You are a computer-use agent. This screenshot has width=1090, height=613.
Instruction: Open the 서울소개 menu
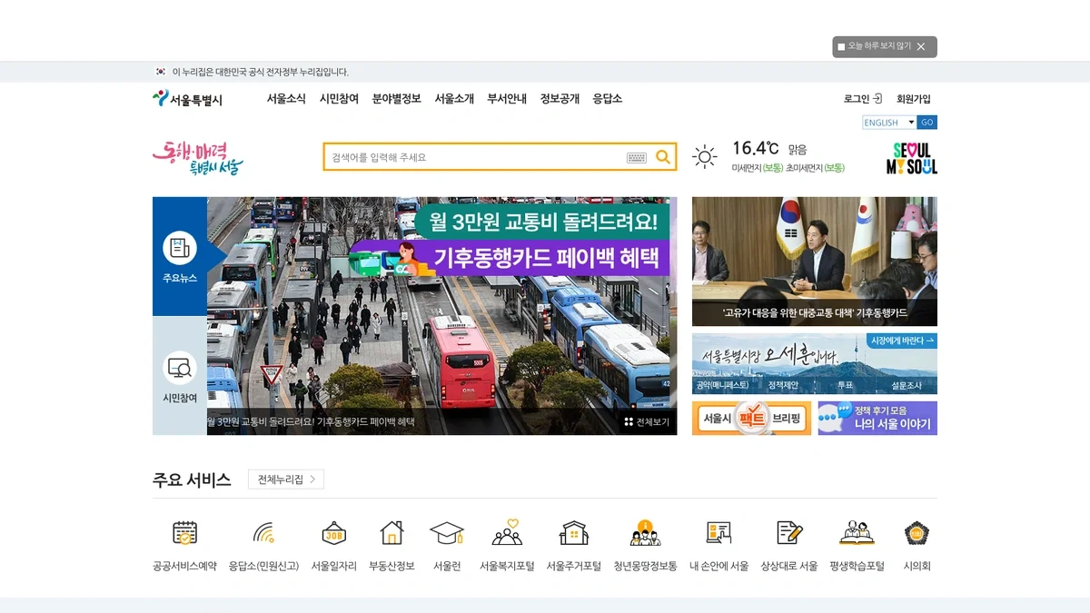pyautogui.click(x=454, y=99)
